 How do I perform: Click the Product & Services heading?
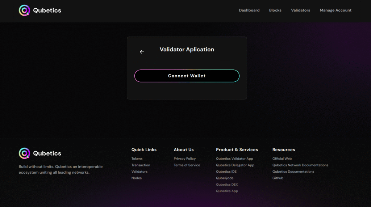(237, 149)
